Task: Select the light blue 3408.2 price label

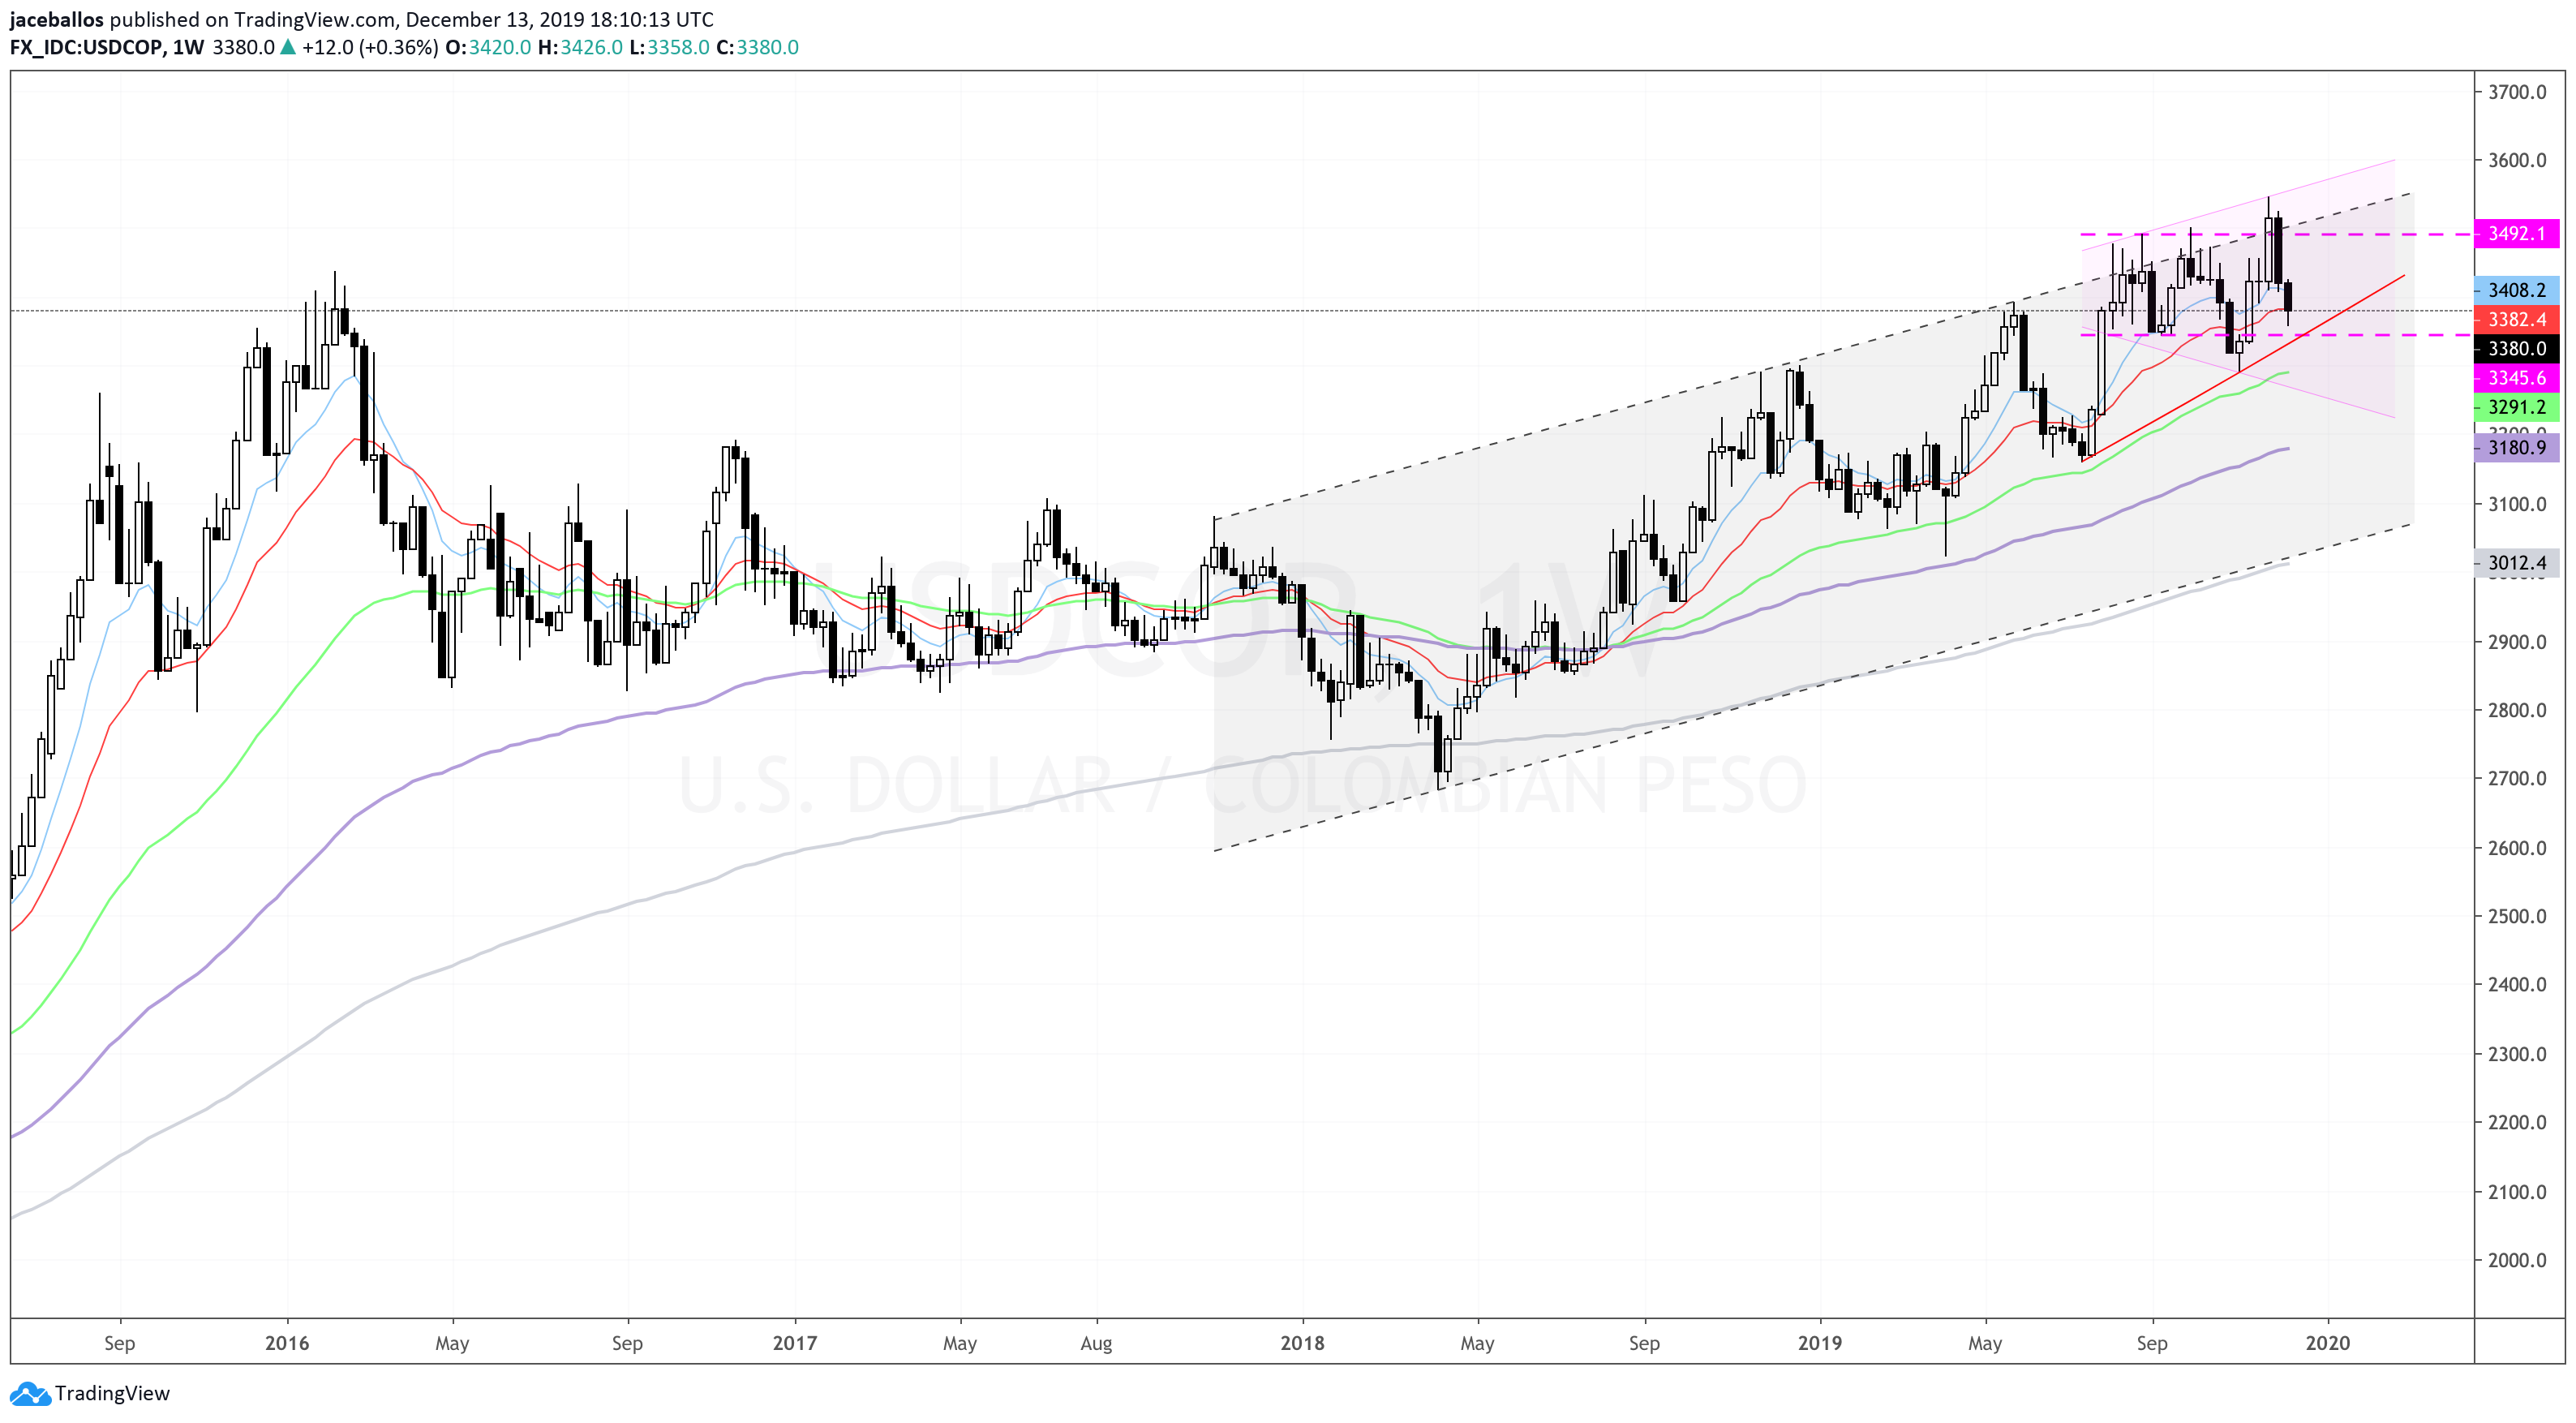Action: 2517,290
